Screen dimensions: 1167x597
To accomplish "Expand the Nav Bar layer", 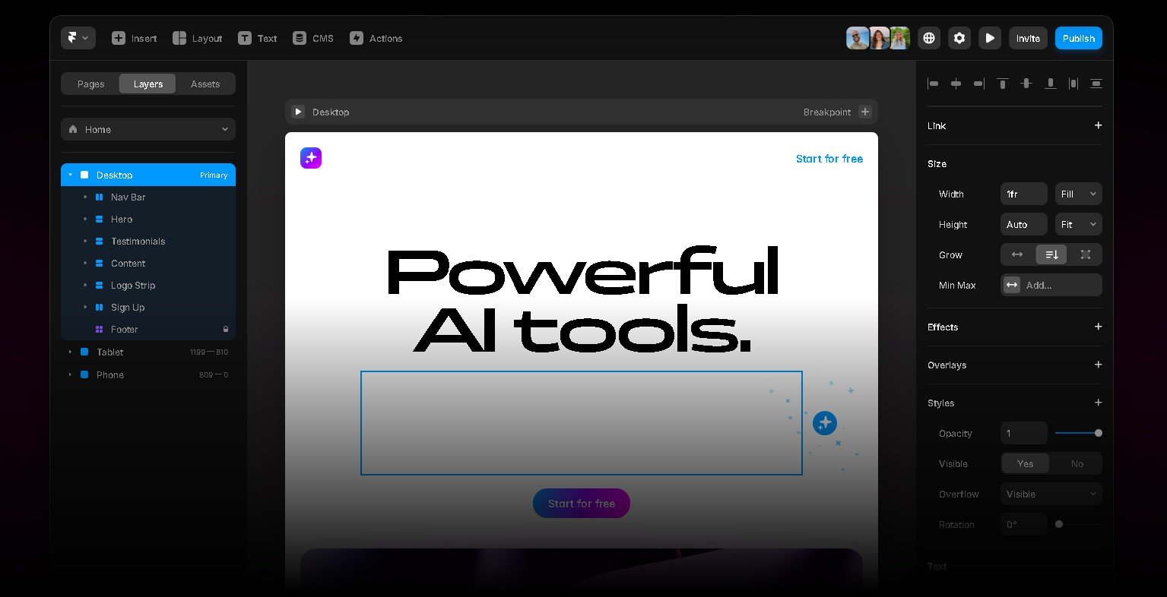I will pyautogui.click(x=85, y=197).
